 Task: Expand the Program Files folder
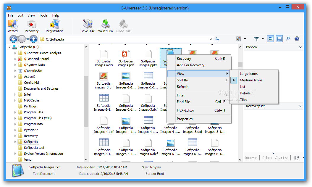[x=15, y=112]
